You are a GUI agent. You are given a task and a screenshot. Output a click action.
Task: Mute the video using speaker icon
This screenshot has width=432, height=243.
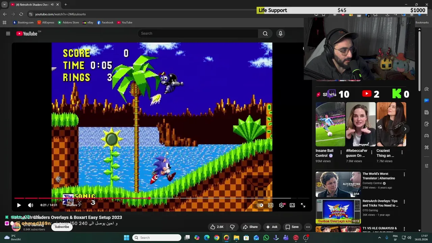tap(31, 205)
